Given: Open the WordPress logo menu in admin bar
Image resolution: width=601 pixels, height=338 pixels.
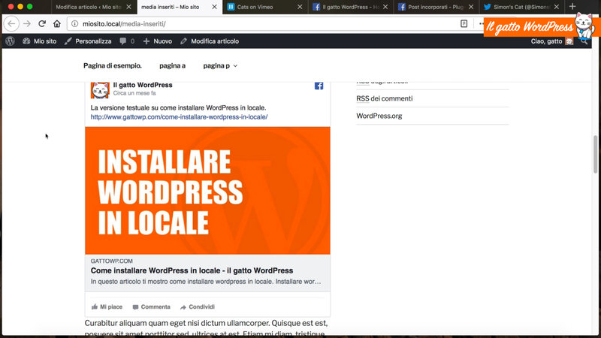Looking at the screenshot, I should click(x=10, y=41).
